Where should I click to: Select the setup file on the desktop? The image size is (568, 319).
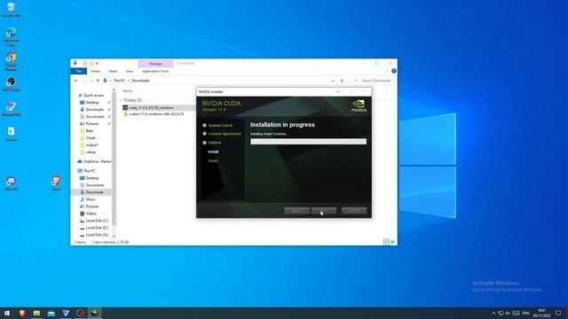click(x=12, y=134)
